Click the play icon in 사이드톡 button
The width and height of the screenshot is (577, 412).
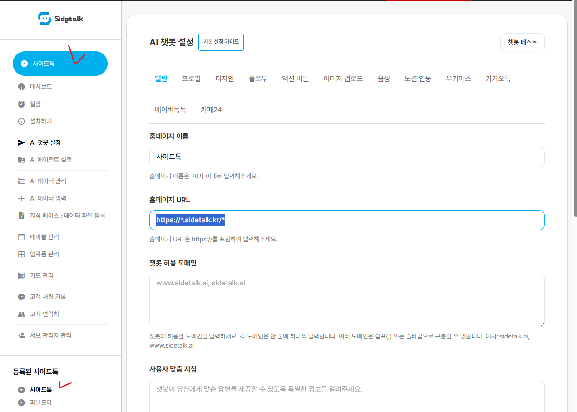click(25, 64)
